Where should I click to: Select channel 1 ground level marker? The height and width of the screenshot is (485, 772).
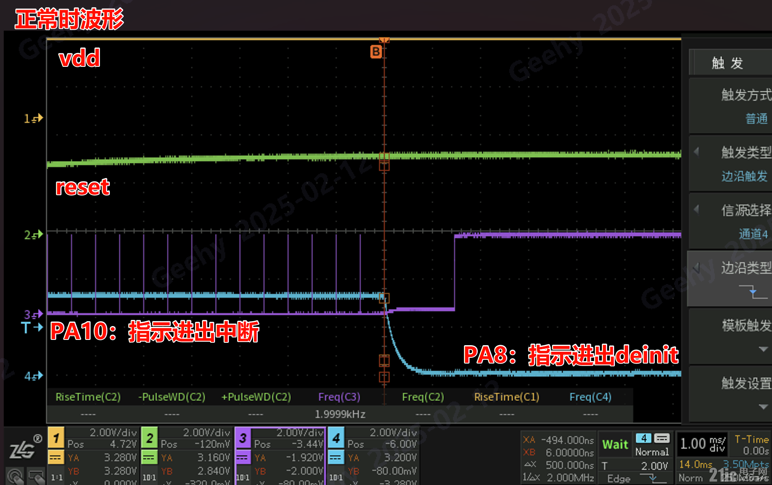pyautogui.click(x=33, y=119)
